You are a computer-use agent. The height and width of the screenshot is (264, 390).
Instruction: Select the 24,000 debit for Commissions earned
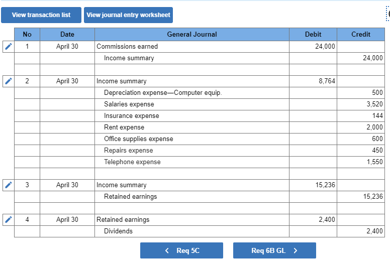(313, 47)
